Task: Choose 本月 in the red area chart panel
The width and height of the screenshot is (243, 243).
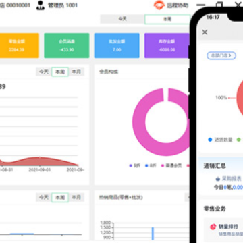Action: tap(76, 72)
